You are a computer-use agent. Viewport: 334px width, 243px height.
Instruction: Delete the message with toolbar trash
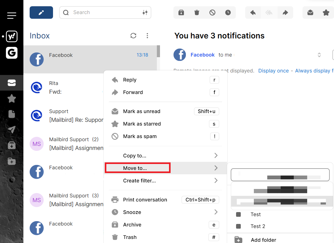pos(197,12)
